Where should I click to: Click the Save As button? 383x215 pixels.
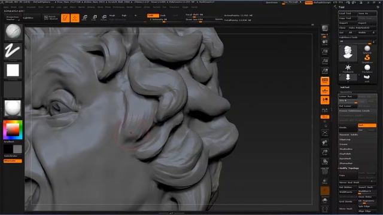367,13
